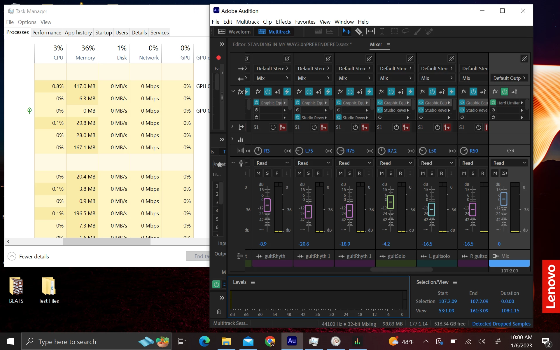
Task: Open Default Output dropdown on Mix track
Action: pos(509,78)
